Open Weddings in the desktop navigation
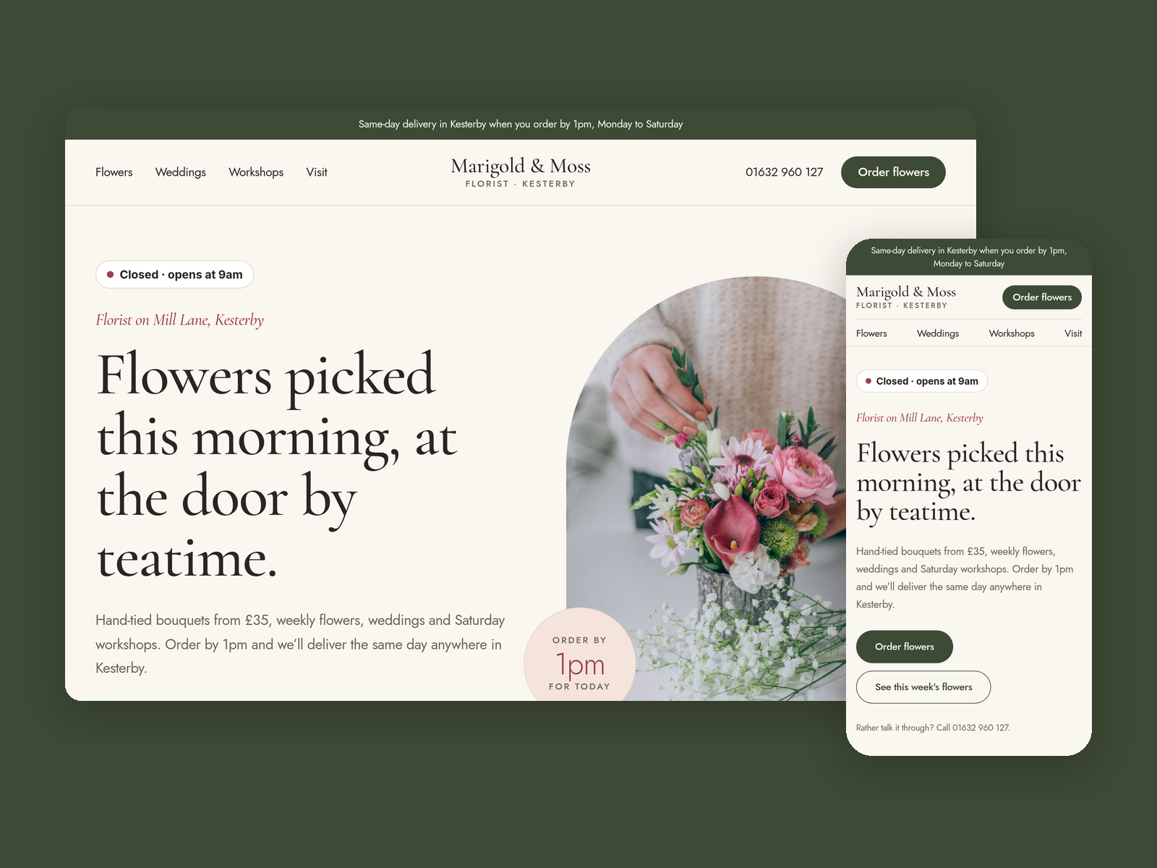 click(x=181, y=172)
